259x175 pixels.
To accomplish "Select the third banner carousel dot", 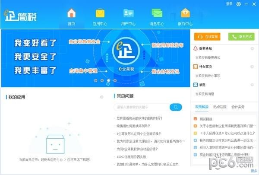I will click(x=108, y=80).
